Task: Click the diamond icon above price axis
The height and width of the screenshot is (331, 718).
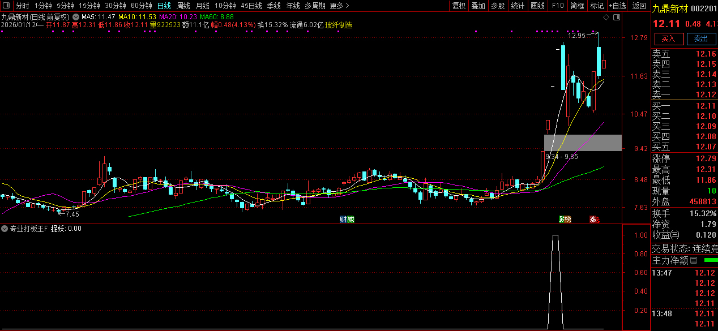Action: [606, 18]
